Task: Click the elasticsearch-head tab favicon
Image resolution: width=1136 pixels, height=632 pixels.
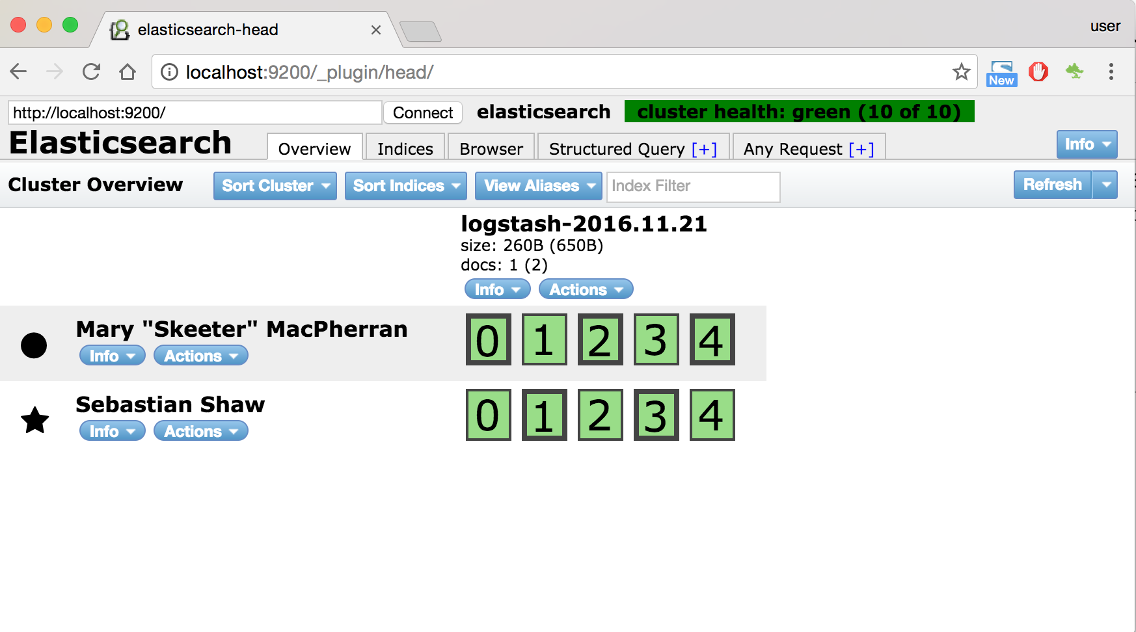Action: tap(120, 30)
